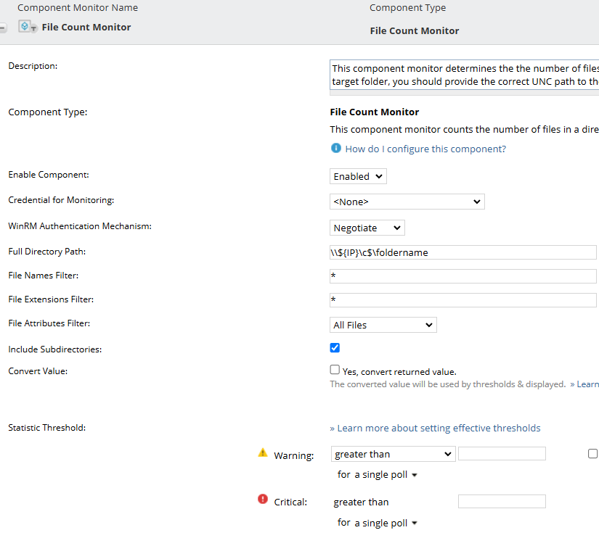Open 'How do I configure this component?' link
599x538 pixels.
[425, 149]
